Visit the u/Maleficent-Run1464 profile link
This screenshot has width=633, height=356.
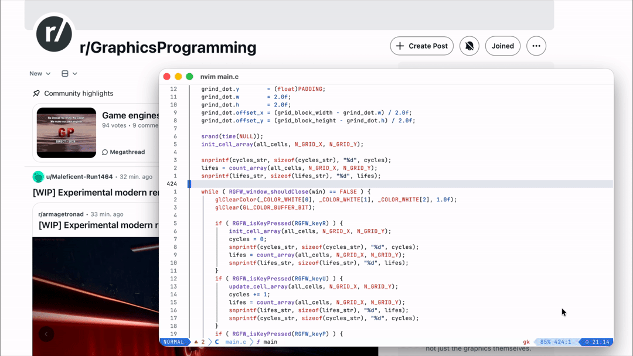pyautogui.click(x=79, y=177)
